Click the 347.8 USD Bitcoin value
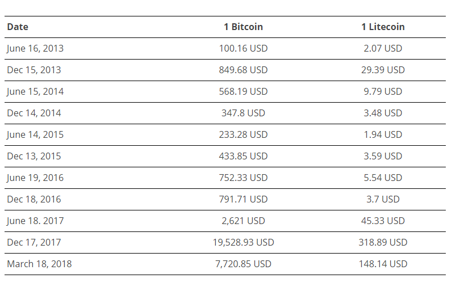460x291 pixels. pyautogui.click(x=243, y=113)
